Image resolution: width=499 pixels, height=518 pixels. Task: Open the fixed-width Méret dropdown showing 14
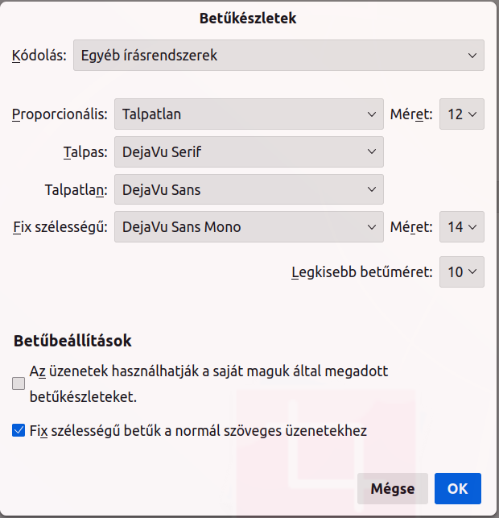point(462,227)
